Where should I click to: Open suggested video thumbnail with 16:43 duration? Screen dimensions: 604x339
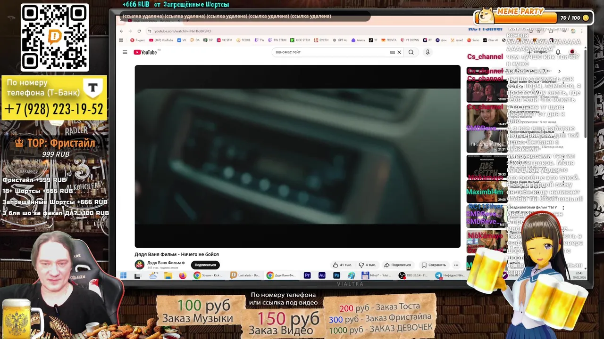(x=487, y=116)
